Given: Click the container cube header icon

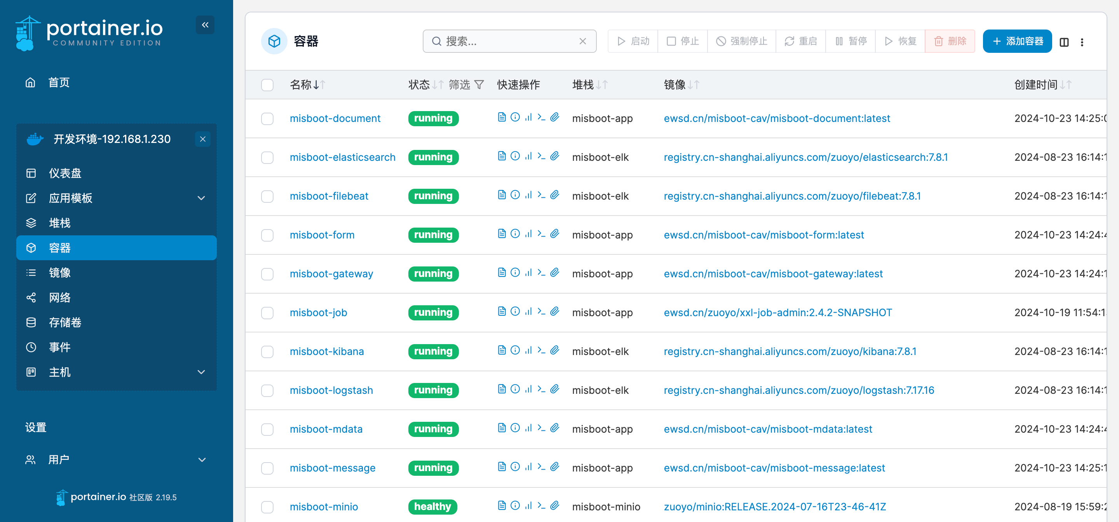Looking at the screenshot, I should (x=274, y=41).
